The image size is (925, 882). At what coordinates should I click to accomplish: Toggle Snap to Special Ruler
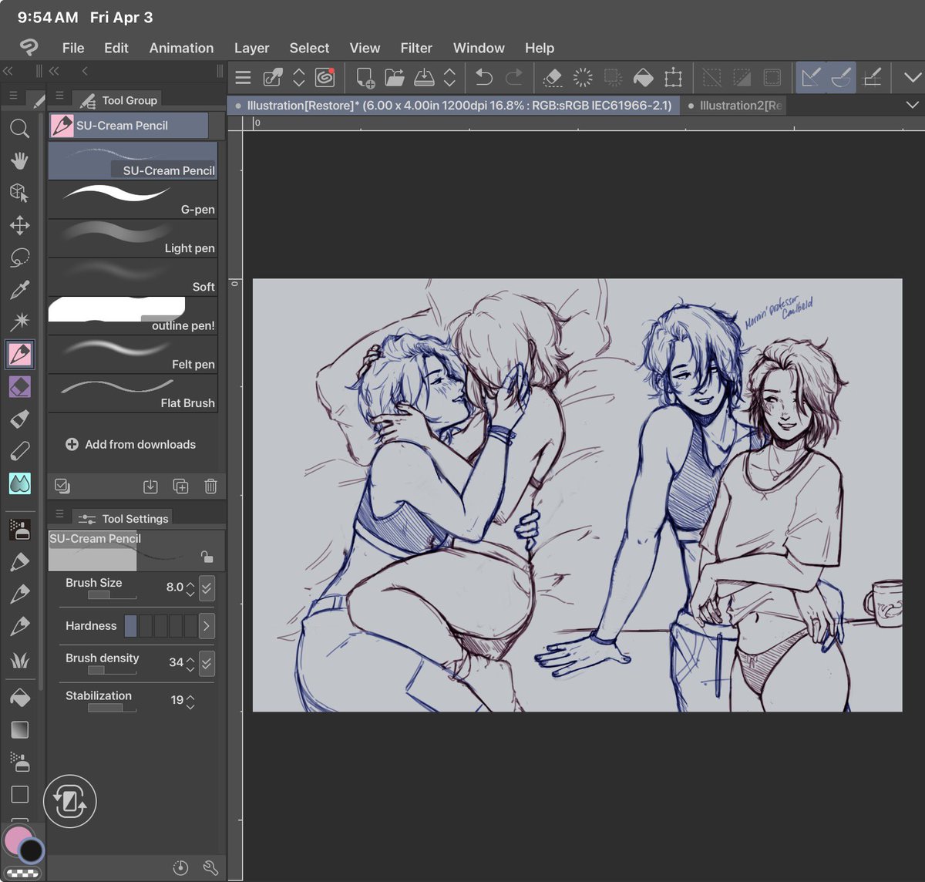point(841,77)
